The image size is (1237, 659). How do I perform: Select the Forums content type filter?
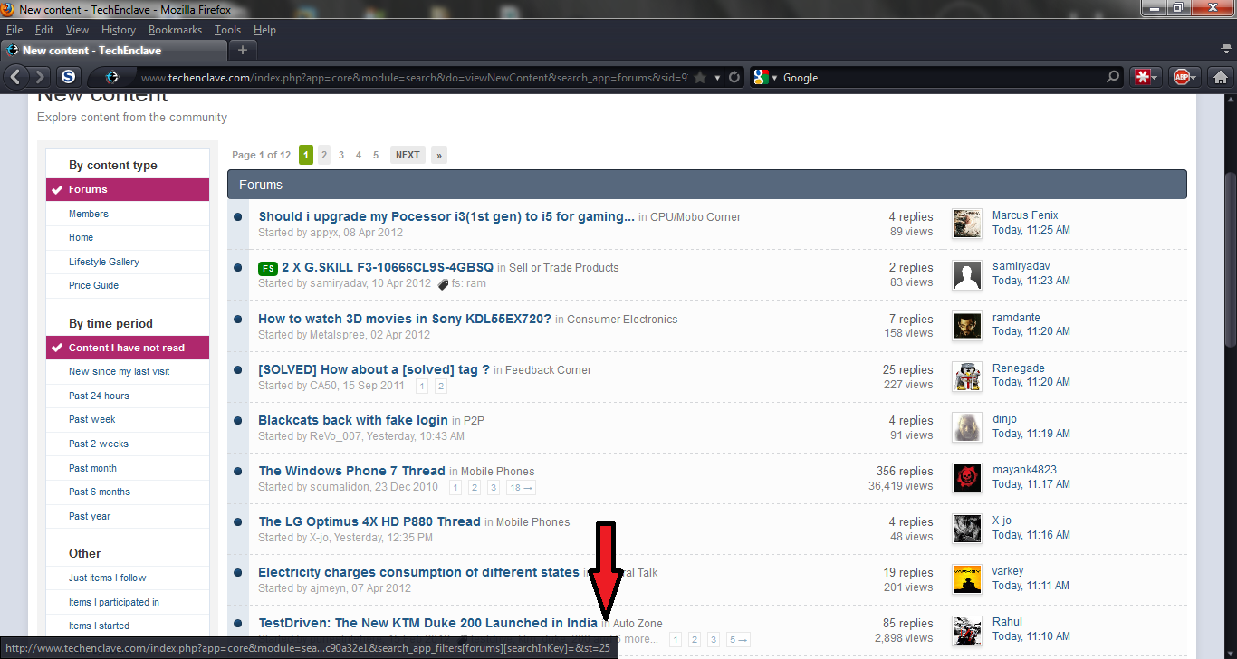coord(128,189)
